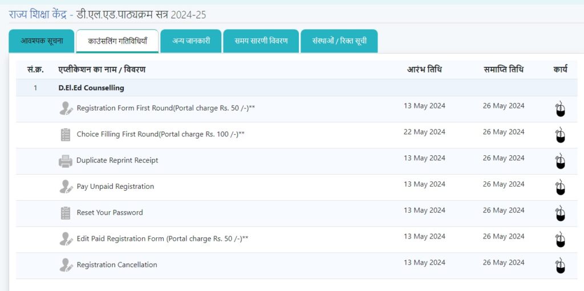This screenshot has height=291, width=584.
Task: Click mouse icon for Choice Filling First Round
Action: tap(560, 135)
